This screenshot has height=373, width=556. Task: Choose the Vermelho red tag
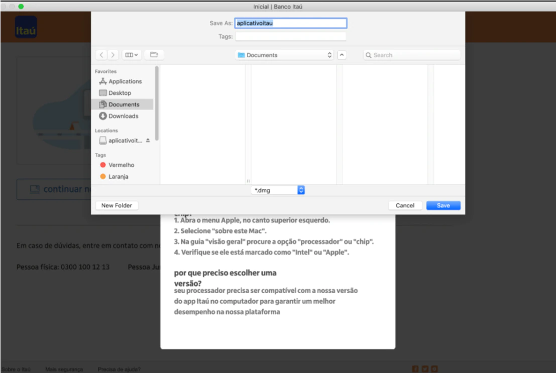(x=118, y=165)
